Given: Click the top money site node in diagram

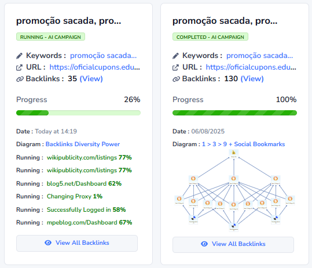Looking at the screenshot, I should tap(234, 154).
